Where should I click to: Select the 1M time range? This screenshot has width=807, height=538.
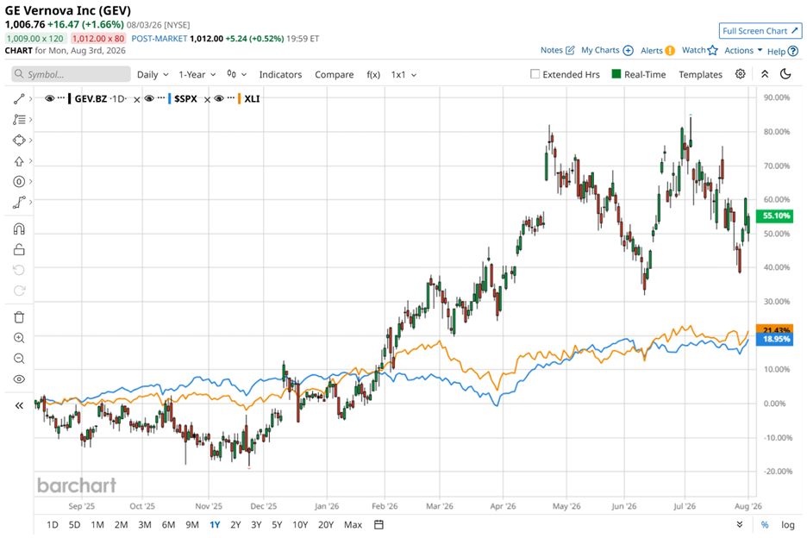point(97,524)
